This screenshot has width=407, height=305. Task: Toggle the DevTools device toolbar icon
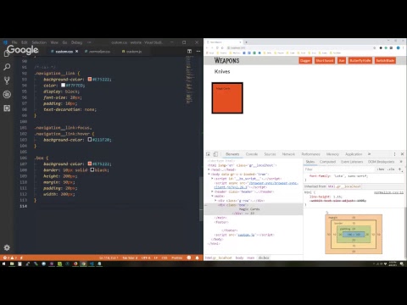tap(215, 154)
